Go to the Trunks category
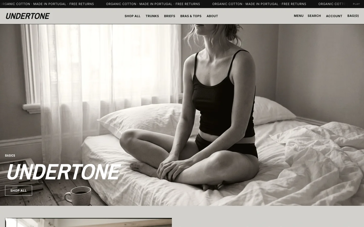The height and width of the screenshot is (227, 364). click(x=152, y=16)
